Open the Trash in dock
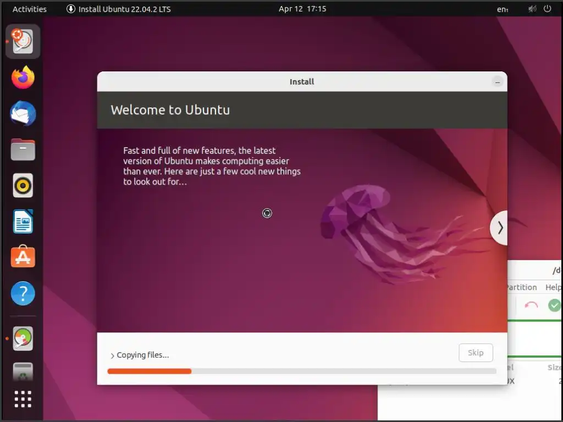563x422 pixels. [x=23, y=371]
